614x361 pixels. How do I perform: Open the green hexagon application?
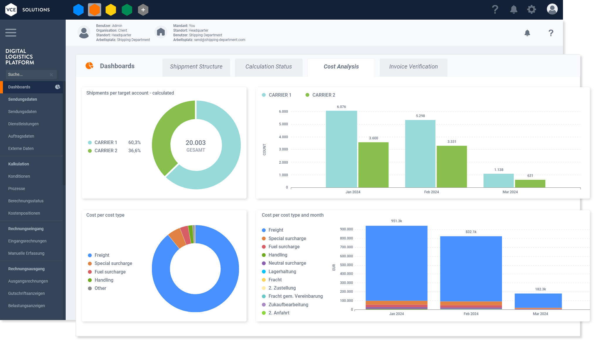point(127,10)
